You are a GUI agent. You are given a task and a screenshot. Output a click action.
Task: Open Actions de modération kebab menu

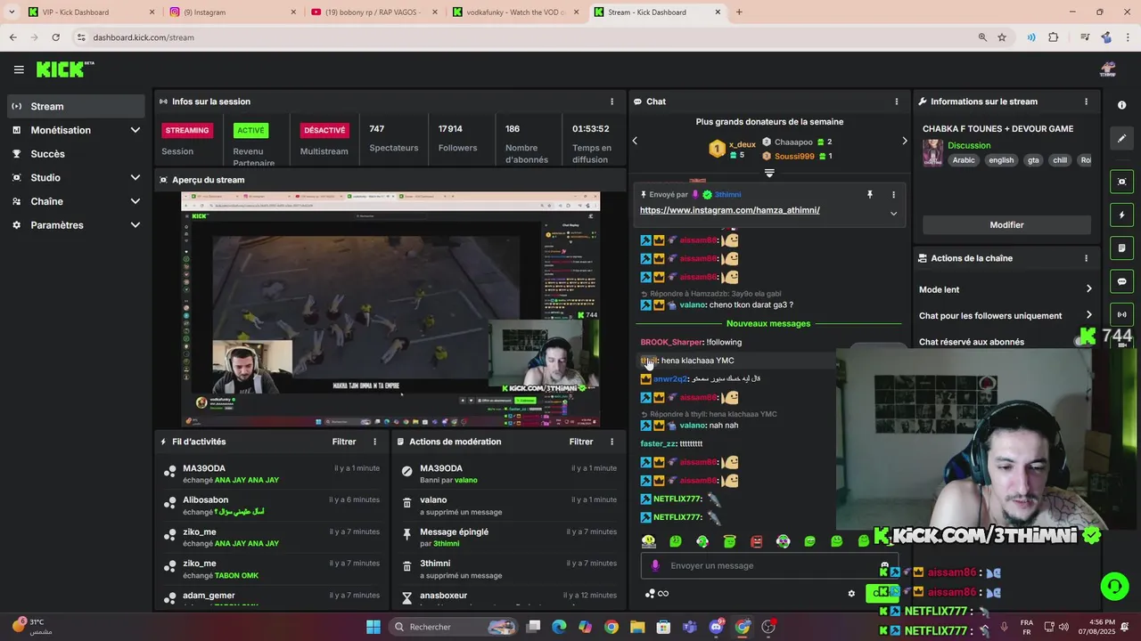612,442
